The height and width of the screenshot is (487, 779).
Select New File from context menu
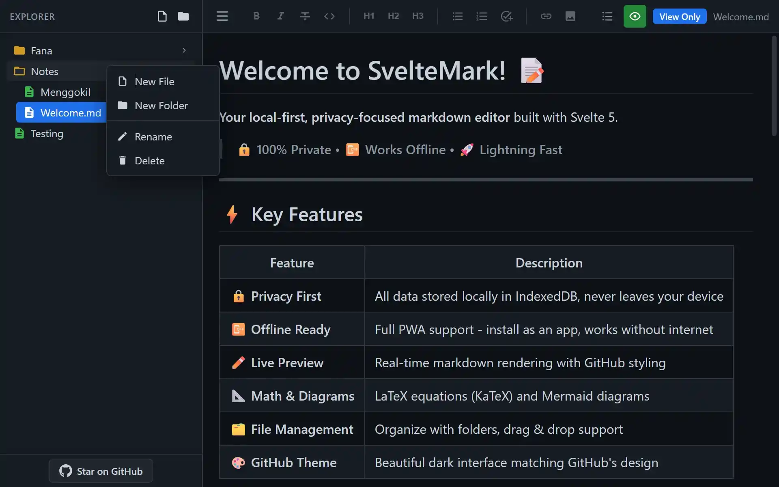tap(154, 81)
